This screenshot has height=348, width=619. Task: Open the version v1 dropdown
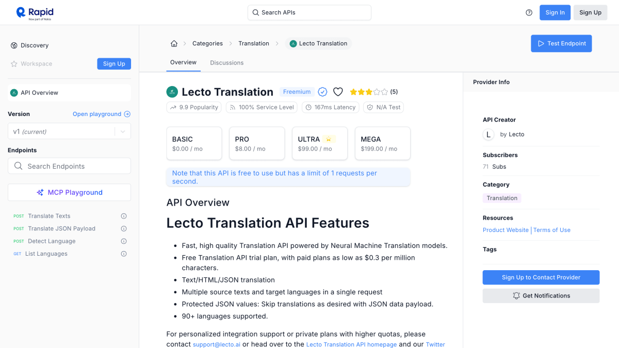[x=69, y=131]
